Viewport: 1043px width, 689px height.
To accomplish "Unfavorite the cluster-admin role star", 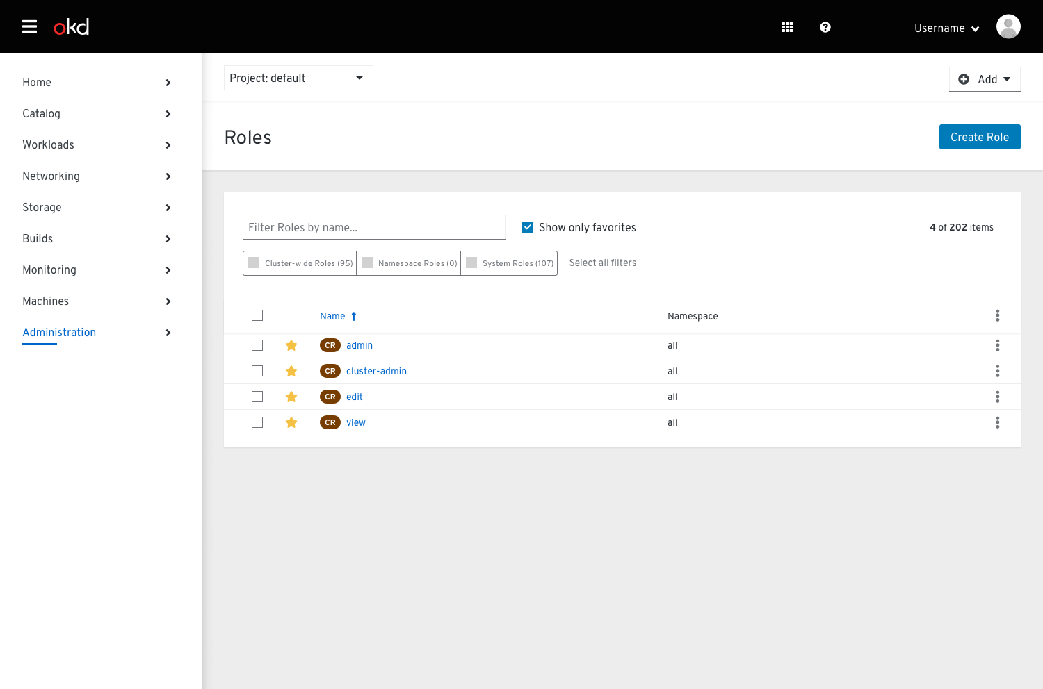I will (x=291, y=371).
